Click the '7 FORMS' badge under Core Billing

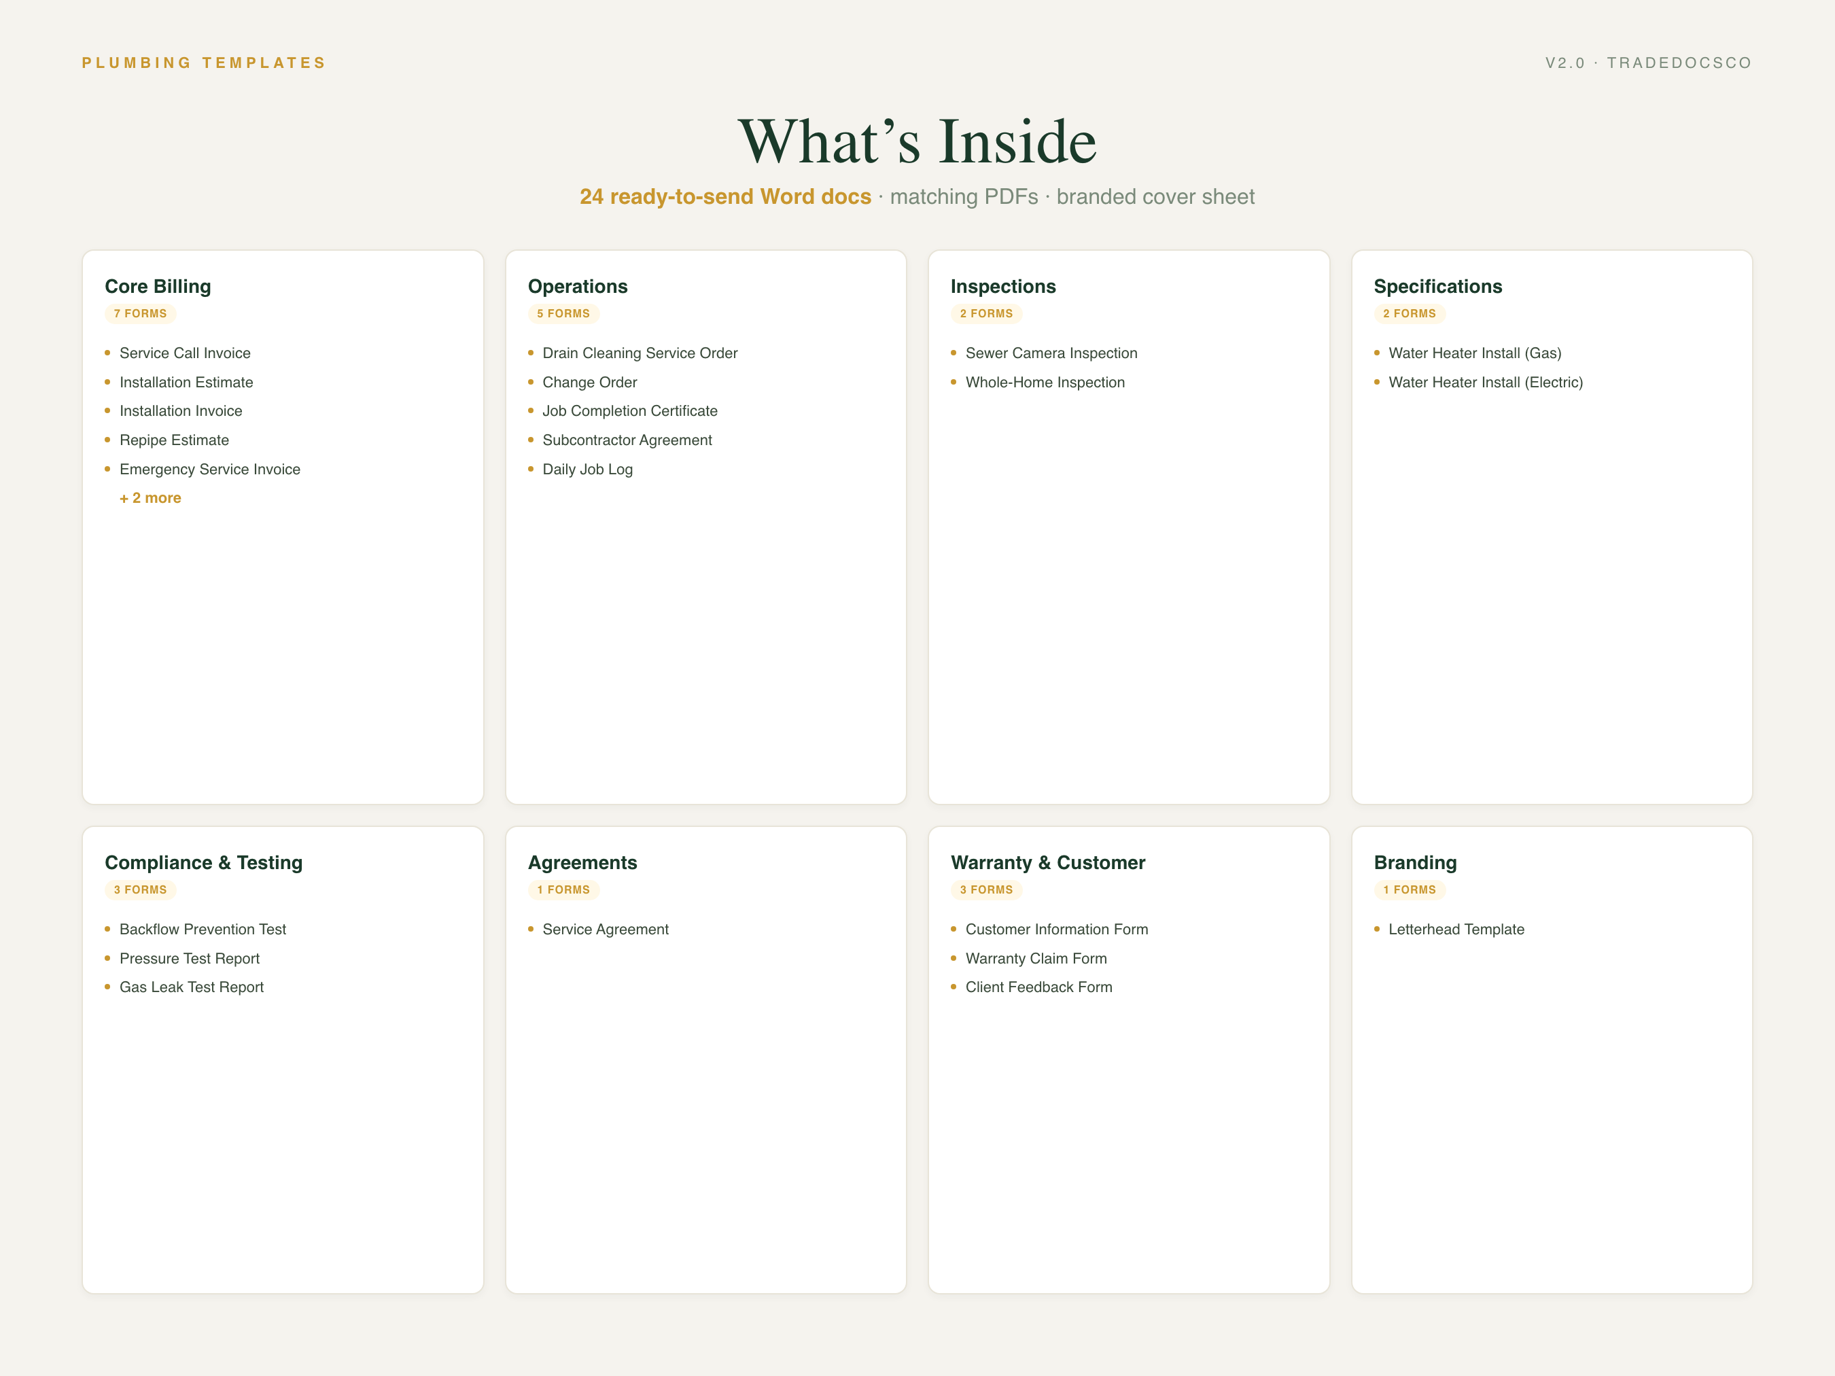point(140,313)
